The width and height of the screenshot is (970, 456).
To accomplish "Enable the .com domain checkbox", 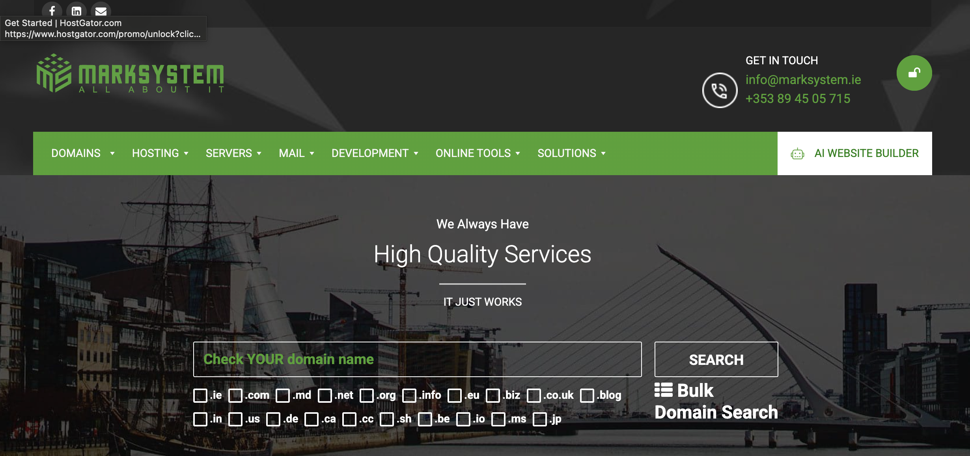I will pos(235,395).
